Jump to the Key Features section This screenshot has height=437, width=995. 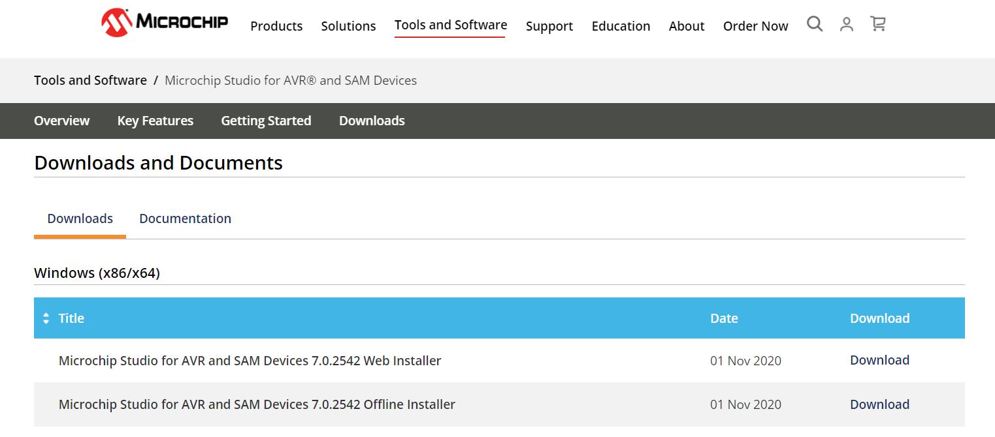point(155,121)
